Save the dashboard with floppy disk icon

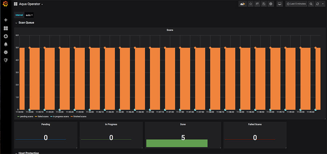264,4
